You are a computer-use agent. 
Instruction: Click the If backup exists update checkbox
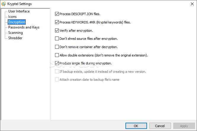(x=57, y=72)
